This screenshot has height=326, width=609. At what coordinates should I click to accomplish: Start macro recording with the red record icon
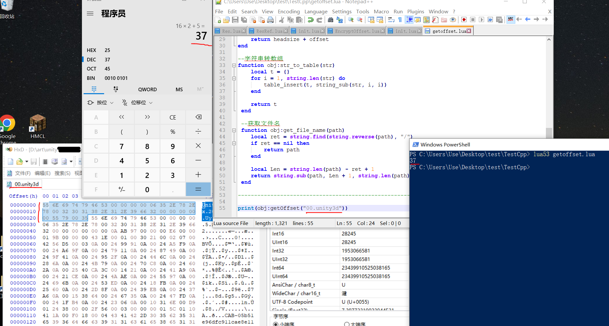point(464,20)
